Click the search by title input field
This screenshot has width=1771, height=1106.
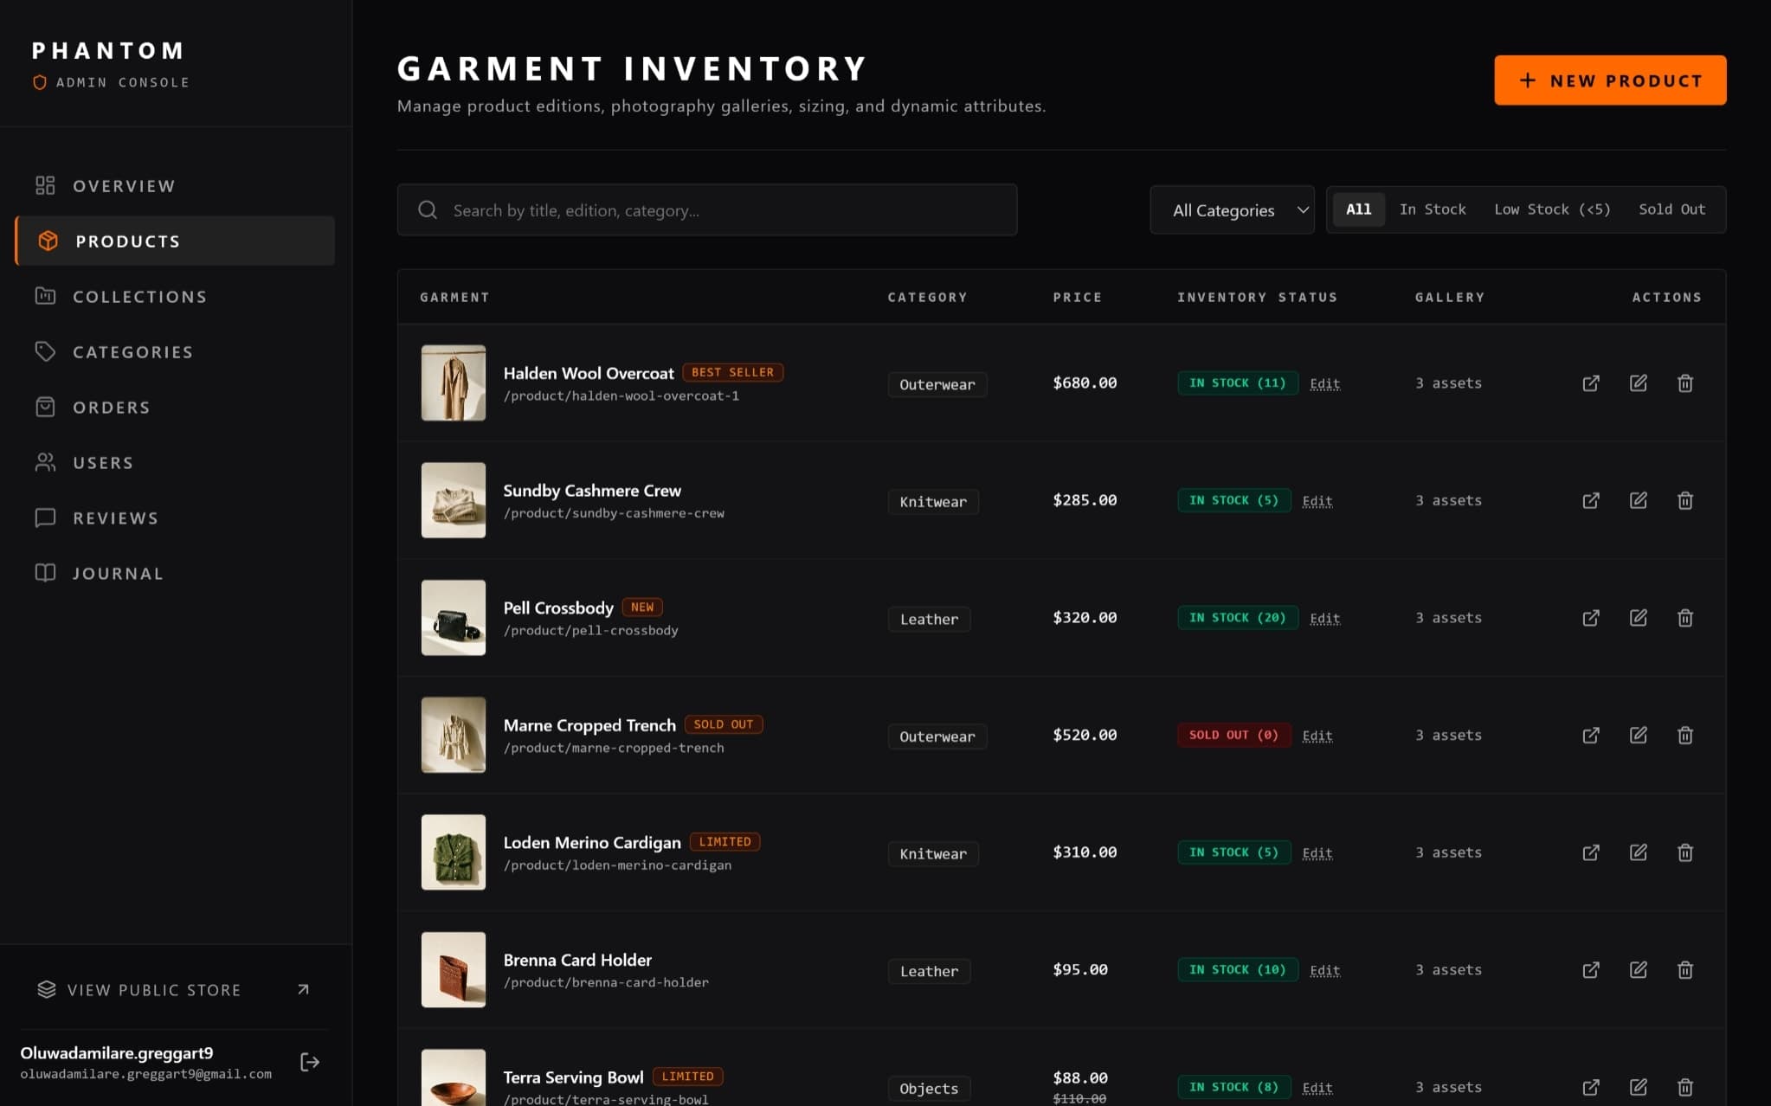tap(706, 210)
